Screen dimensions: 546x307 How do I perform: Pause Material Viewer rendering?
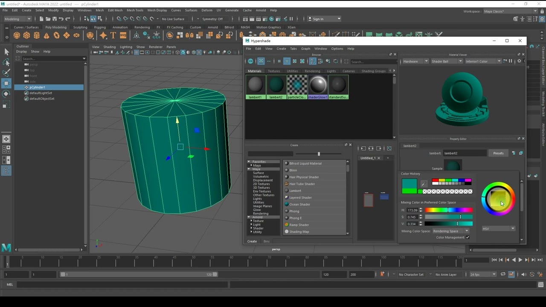pos(510,61)
